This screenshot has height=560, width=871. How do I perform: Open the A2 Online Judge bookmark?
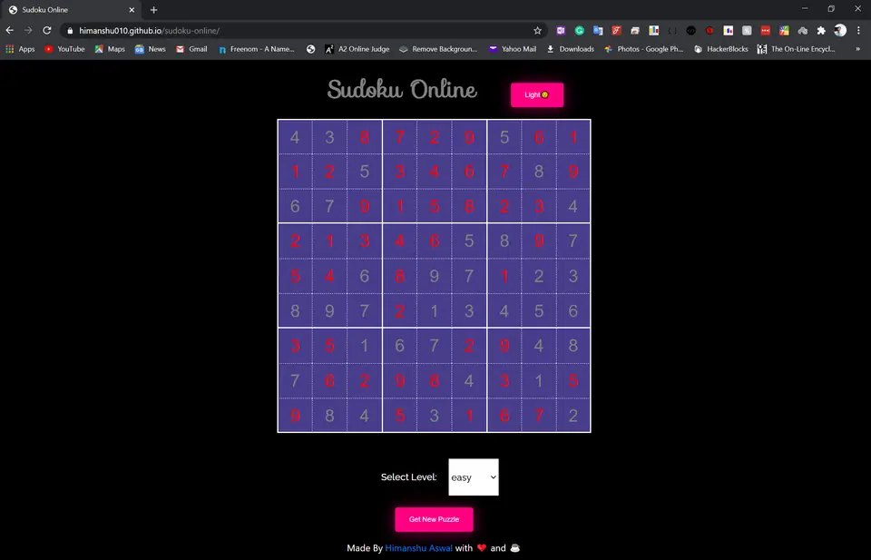coord(357,49)
